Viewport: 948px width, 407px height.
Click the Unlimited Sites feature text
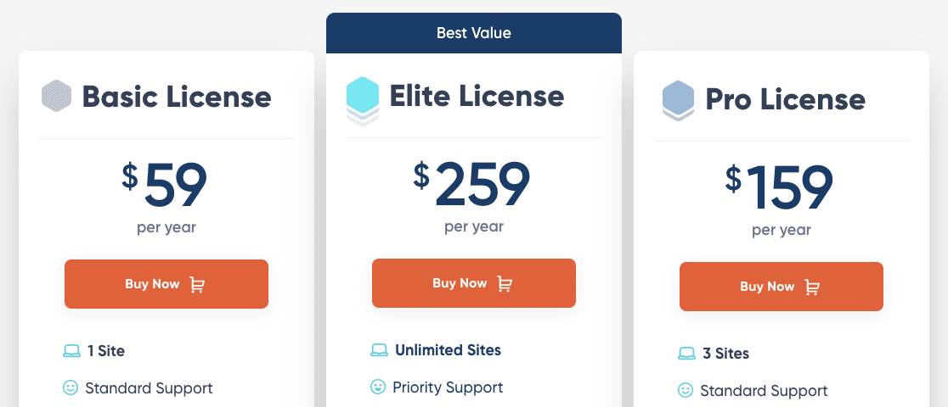(448, 349)
